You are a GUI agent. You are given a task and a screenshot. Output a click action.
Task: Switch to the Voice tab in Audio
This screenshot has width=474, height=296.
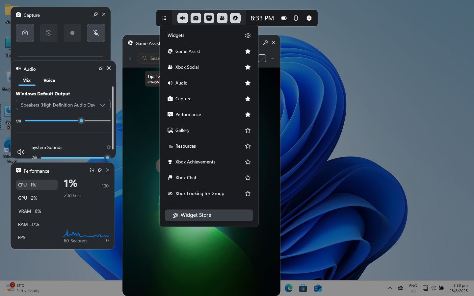(49, 81)
